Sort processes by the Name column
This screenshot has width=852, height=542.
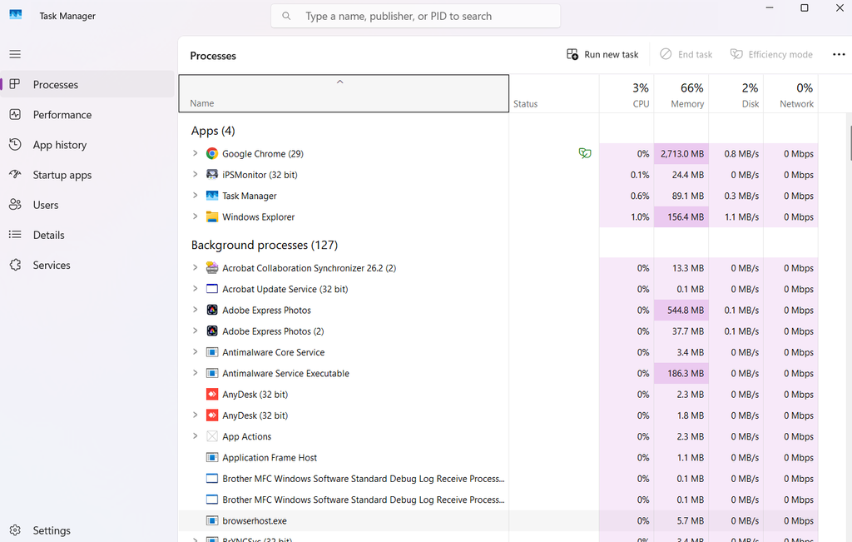coord(344,93)
